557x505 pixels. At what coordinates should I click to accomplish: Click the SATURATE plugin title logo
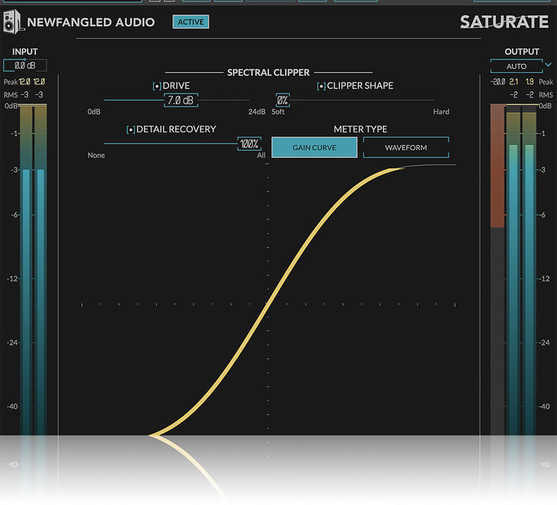[x=504, y=22]
